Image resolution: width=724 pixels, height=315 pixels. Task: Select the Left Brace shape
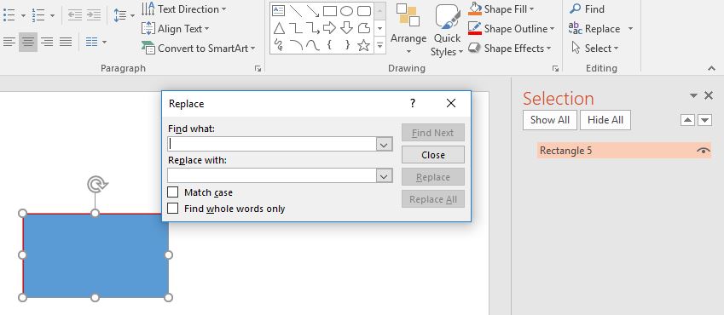[329, 45]
